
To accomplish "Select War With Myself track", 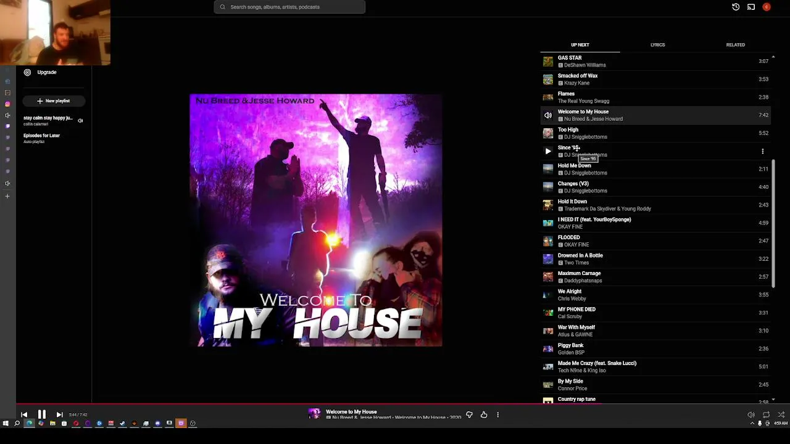I will (655, 331).
